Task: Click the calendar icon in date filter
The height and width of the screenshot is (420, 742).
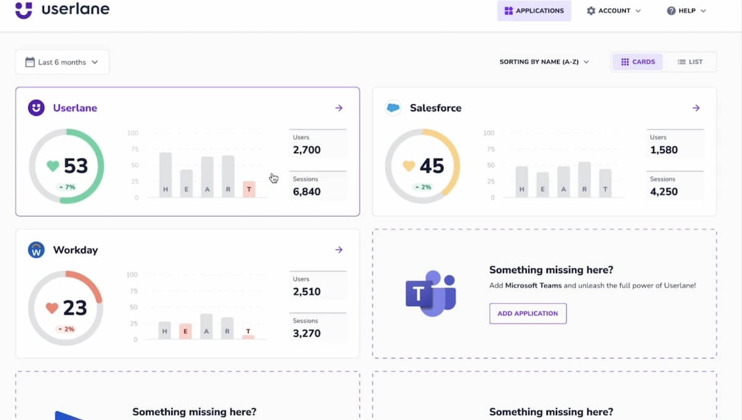Action: tap(30, 62)
